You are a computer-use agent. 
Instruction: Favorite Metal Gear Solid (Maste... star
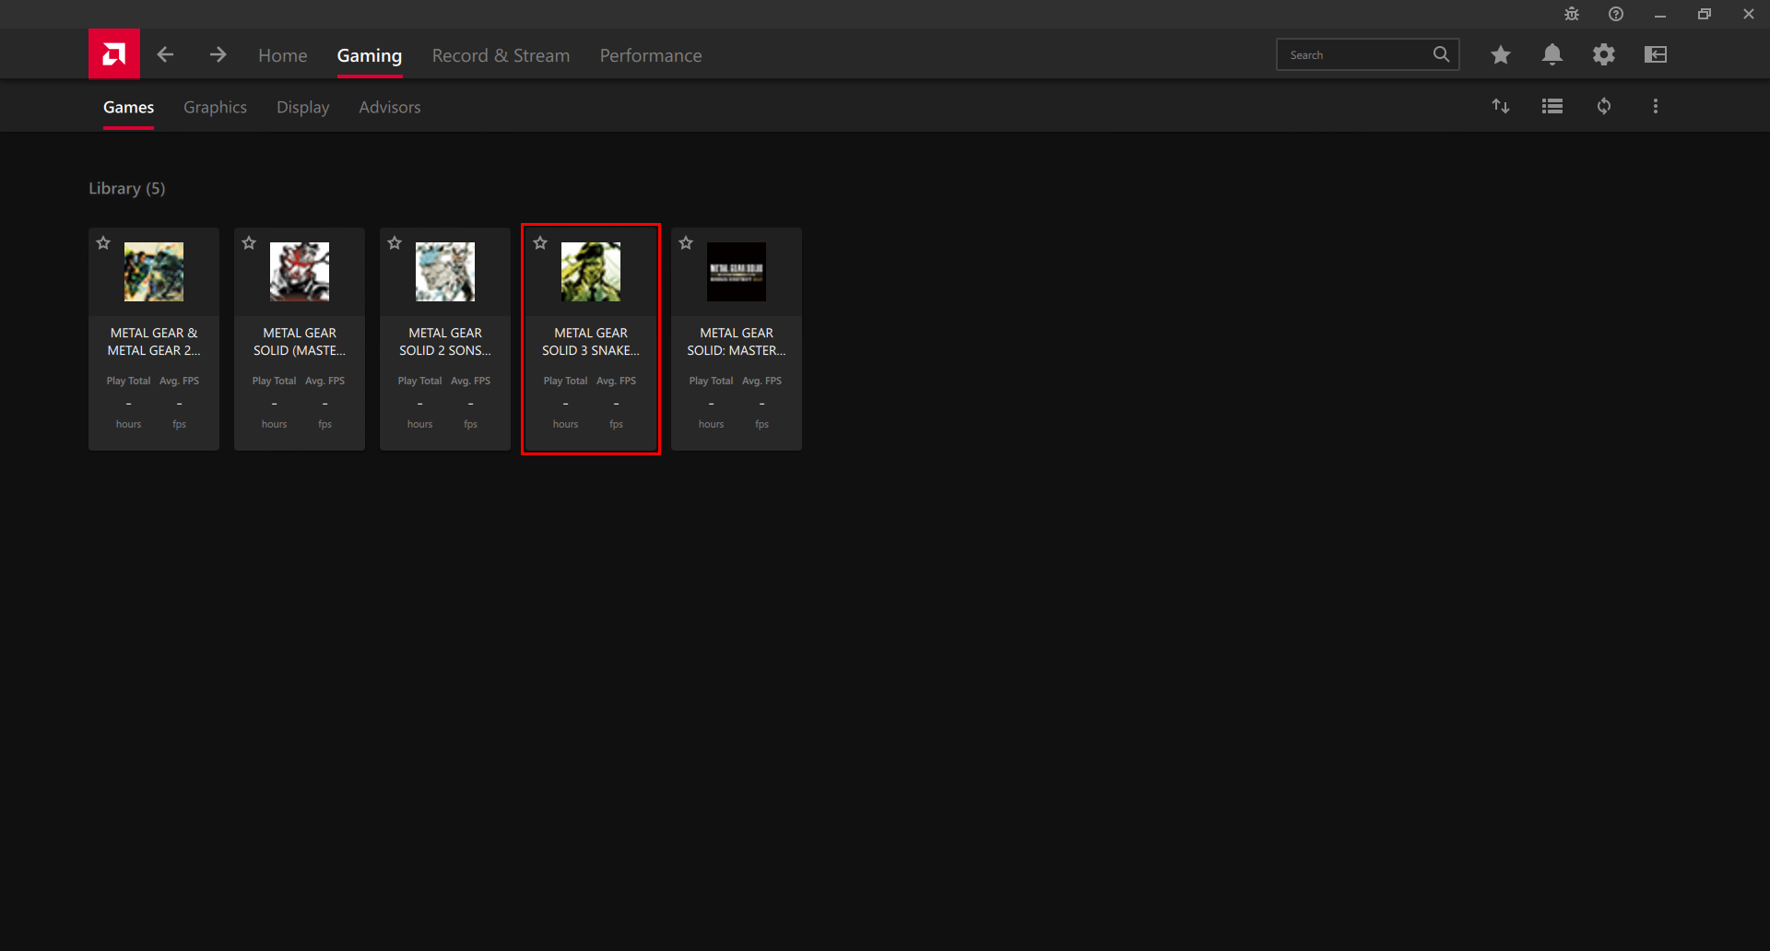249,243
